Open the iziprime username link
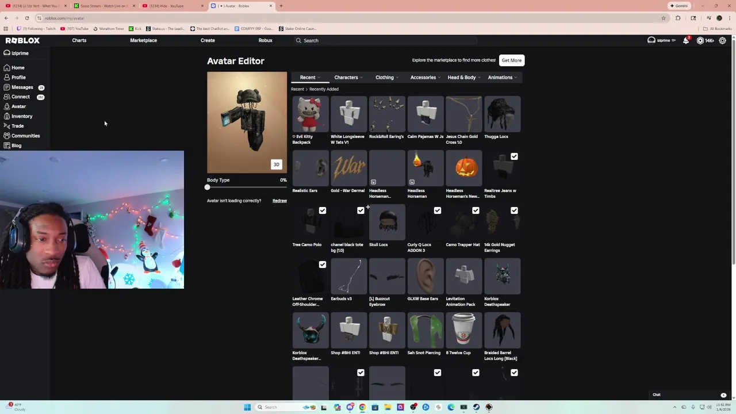 pyautogui.click(x=20, y=53)
